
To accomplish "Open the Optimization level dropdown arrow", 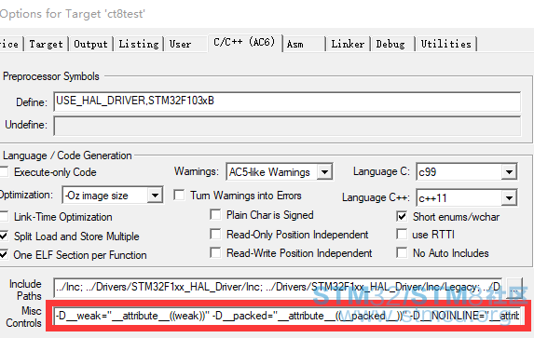I will click(155, 196).
